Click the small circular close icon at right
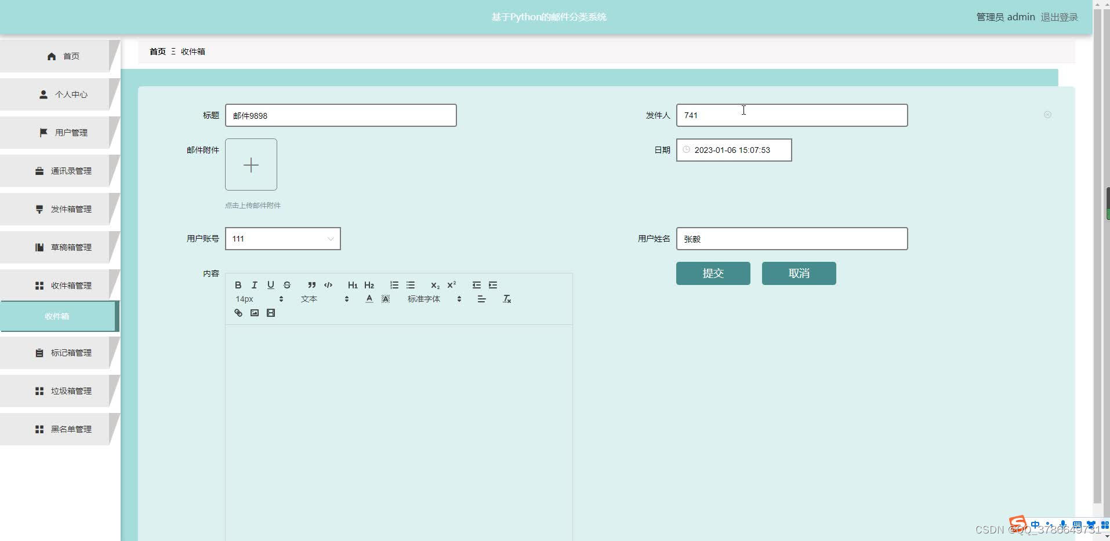The width and height of the screenshot is (1110, 541). [x=1047, y=115]
